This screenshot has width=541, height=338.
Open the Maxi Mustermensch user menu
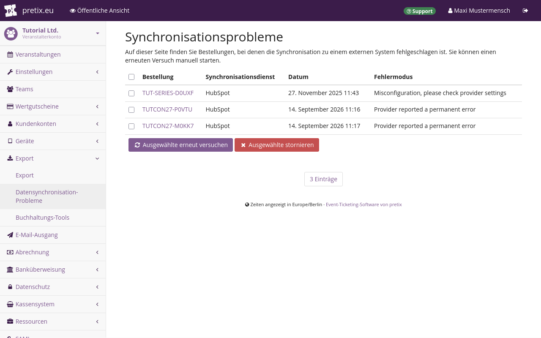click(479, 11)
